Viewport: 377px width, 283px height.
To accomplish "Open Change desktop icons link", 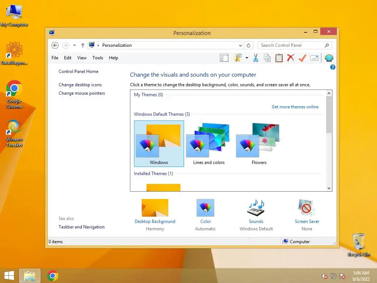I will tap(80, 85).
